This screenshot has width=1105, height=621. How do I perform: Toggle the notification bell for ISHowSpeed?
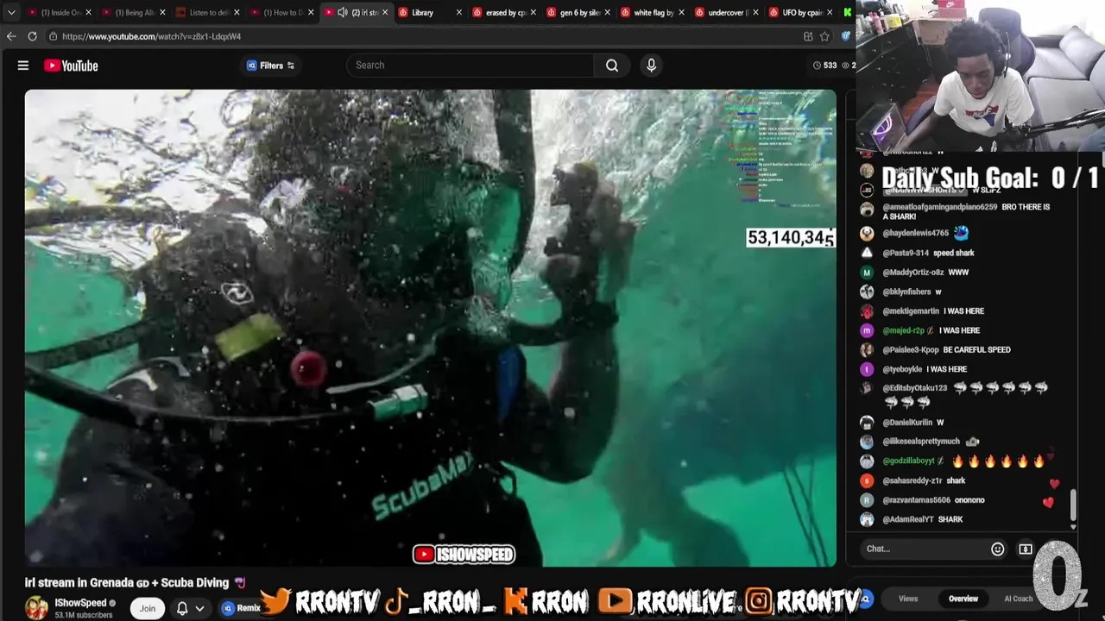182,608
